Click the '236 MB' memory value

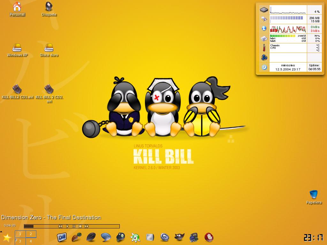pyautogui.click(x=315, y=18)
